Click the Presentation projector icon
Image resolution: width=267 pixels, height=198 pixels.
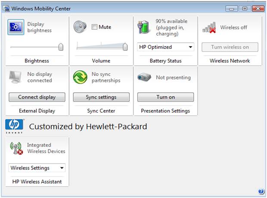pyautogui.click(x=144, y=77)
